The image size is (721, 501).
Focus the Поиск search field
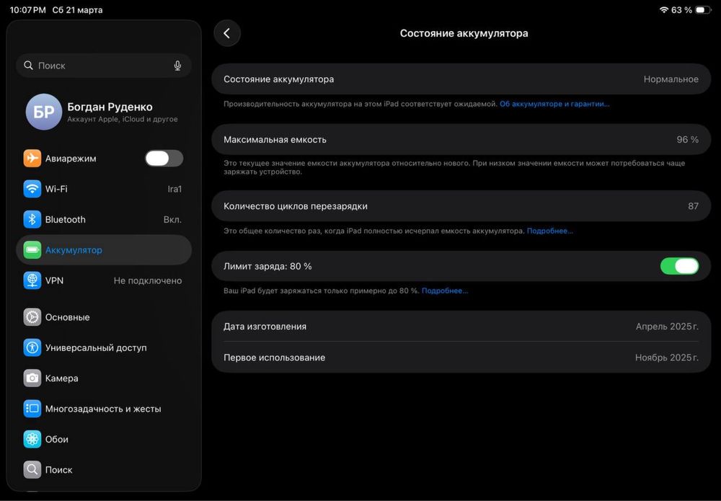pyautogui.click(x=104, y=66)
